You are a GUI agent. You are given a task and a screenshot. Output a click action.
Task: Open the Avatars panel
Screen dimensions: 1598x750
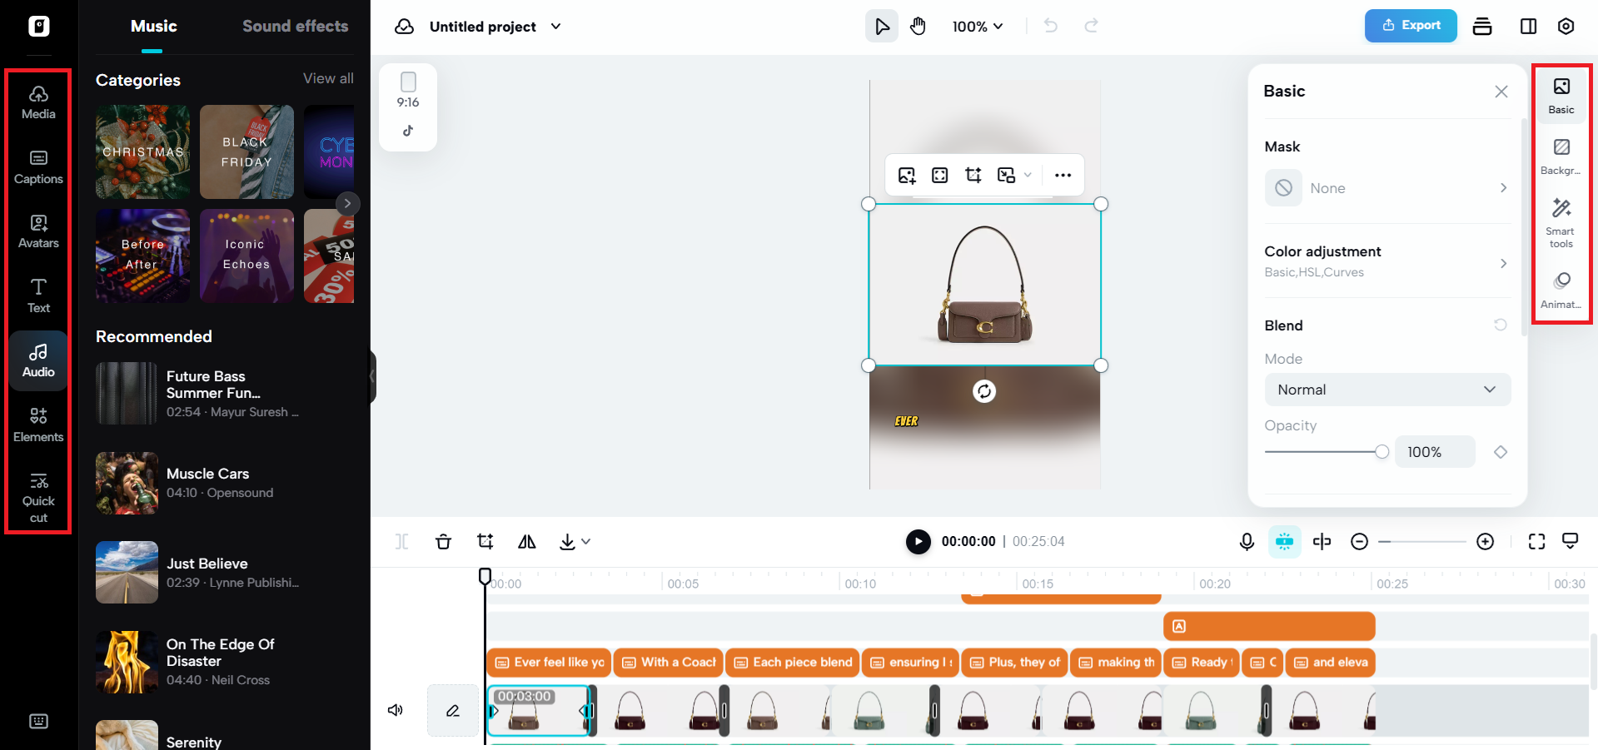[x=38, y=231]
